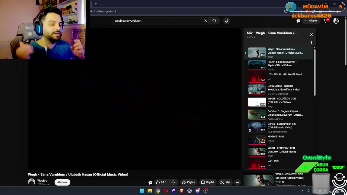Like the video with the thumbs up
This screenshot has width=347, height=195.
point(161,182)
